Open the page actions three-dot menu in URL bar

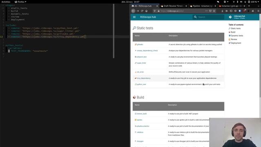click(206, 11)
